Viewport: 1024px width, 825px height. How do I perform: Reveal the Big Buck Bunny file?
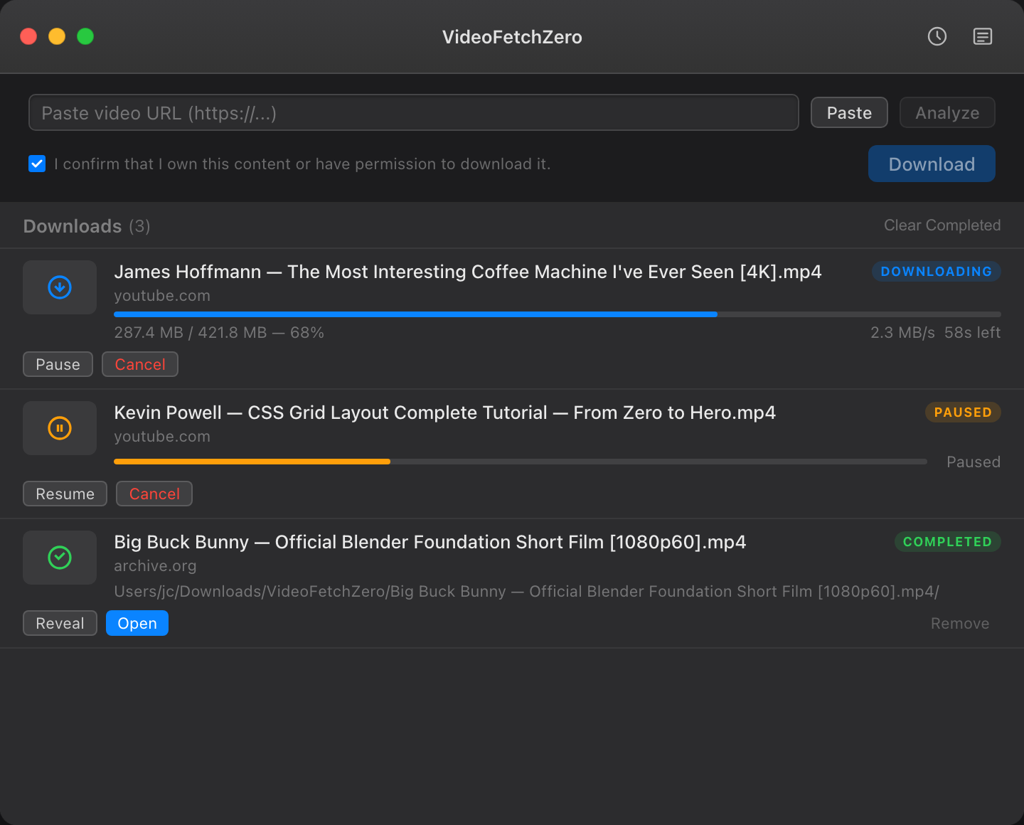point(60,623)
